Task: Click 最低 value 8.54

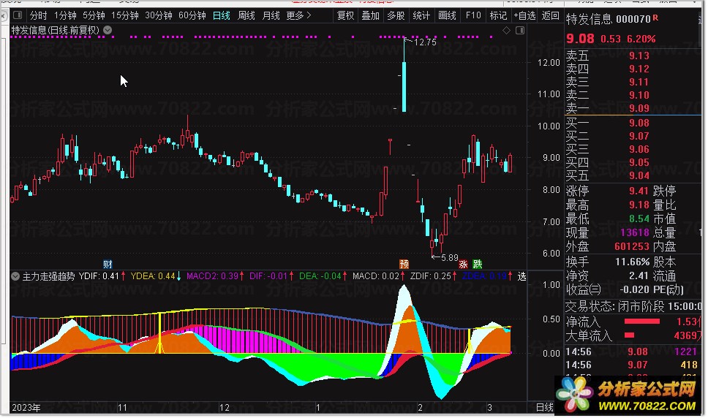Action: click(639, 218)
